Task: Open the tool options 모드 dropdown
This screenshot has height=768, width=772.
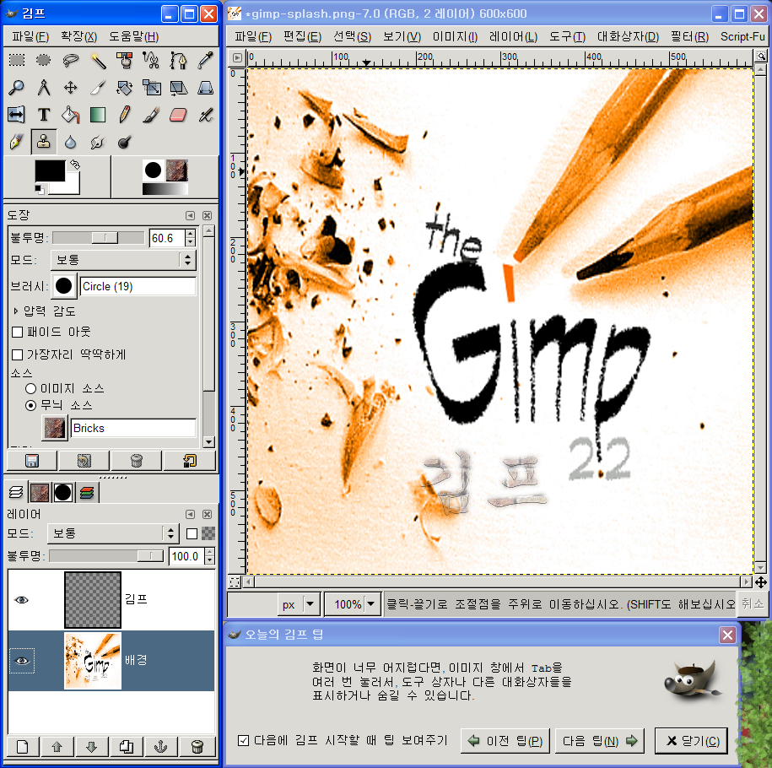Action: (x=123, y=260)
